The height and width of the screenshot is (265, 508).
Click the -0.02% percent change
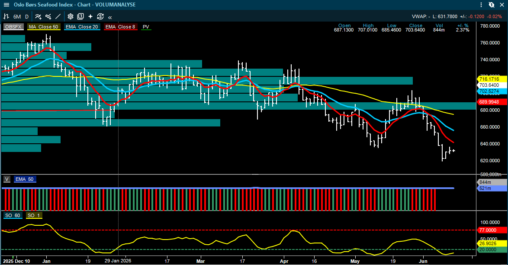click(x=495, y=16)
